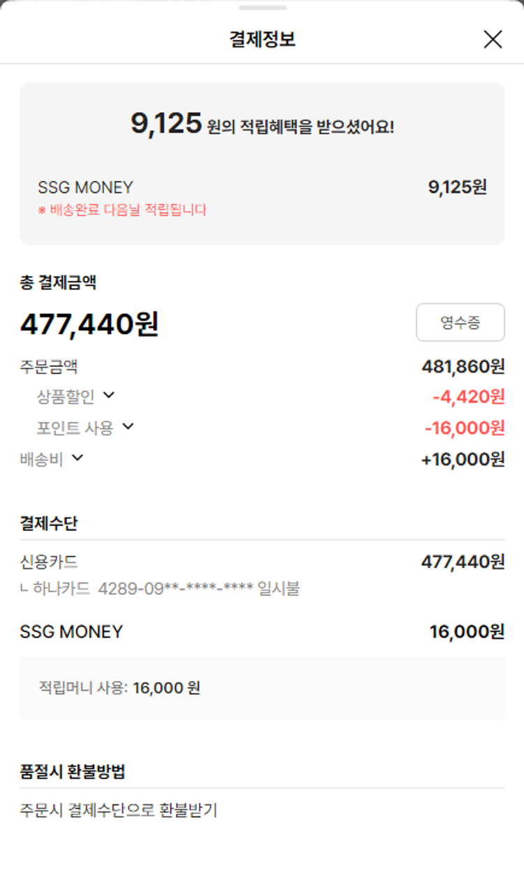Expand the 포인트 사용 chevron
Viewport: 524px width, 894px height.
(x=128, y=426)
